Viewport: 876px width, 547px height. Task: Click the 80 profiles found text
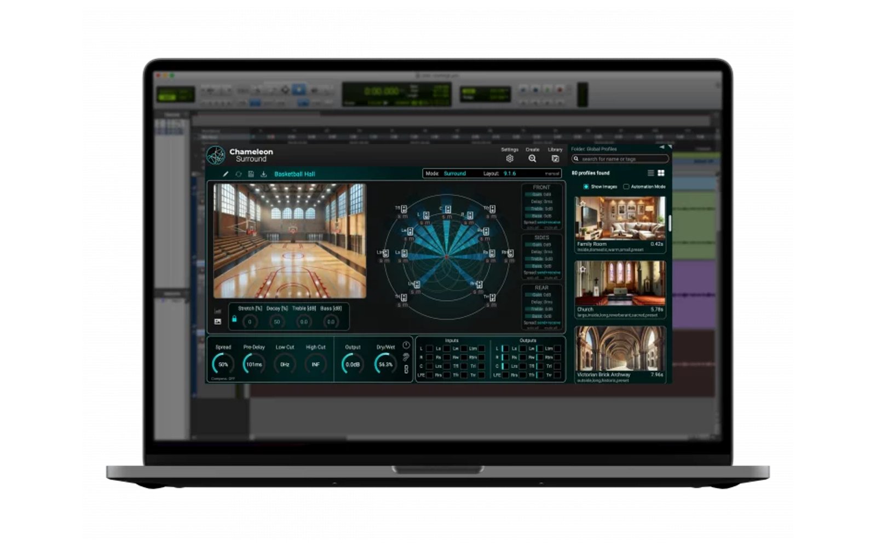point(590,173)
